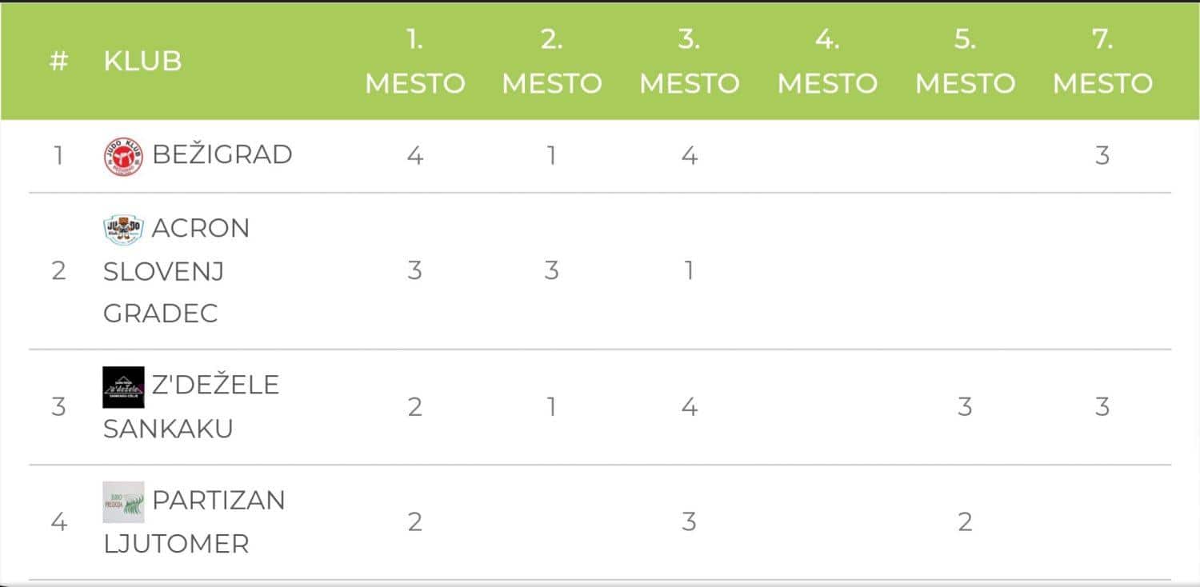The height and width of the screenshot is (587, 1200).
Task: Click the Judo Klub Bežigrad logo
Action: (123, 156)
